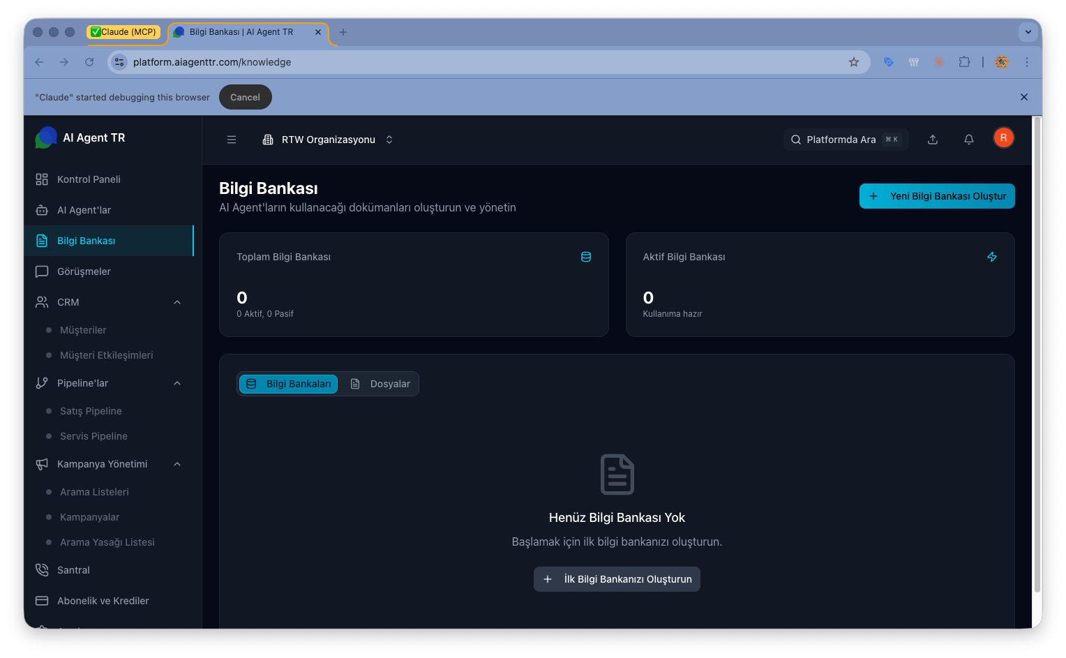Click the 'Kullanıma hazır' text
1066x658 pixels.
[673, 314]
